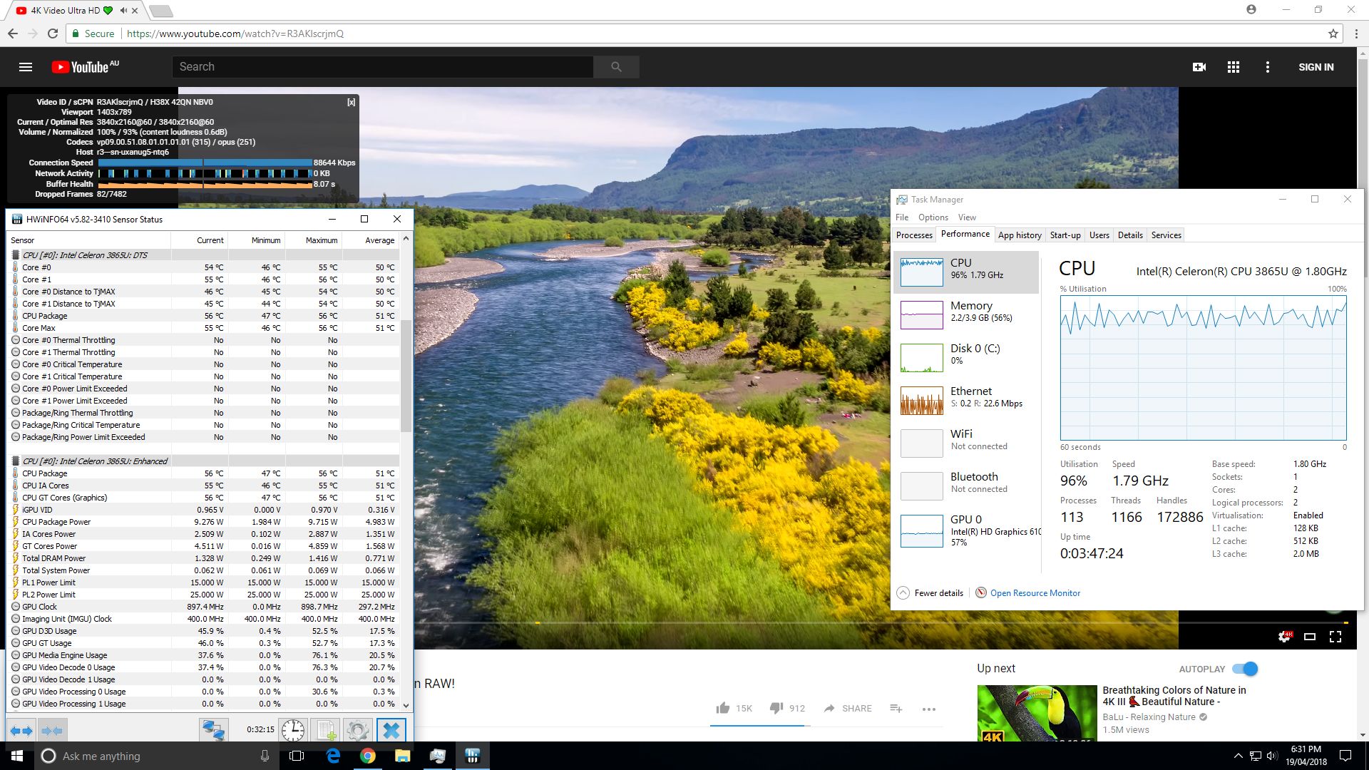Screen dimensions: 1369x770
Task: Open File Explorer from taskbar
Action: click(403, 756)
